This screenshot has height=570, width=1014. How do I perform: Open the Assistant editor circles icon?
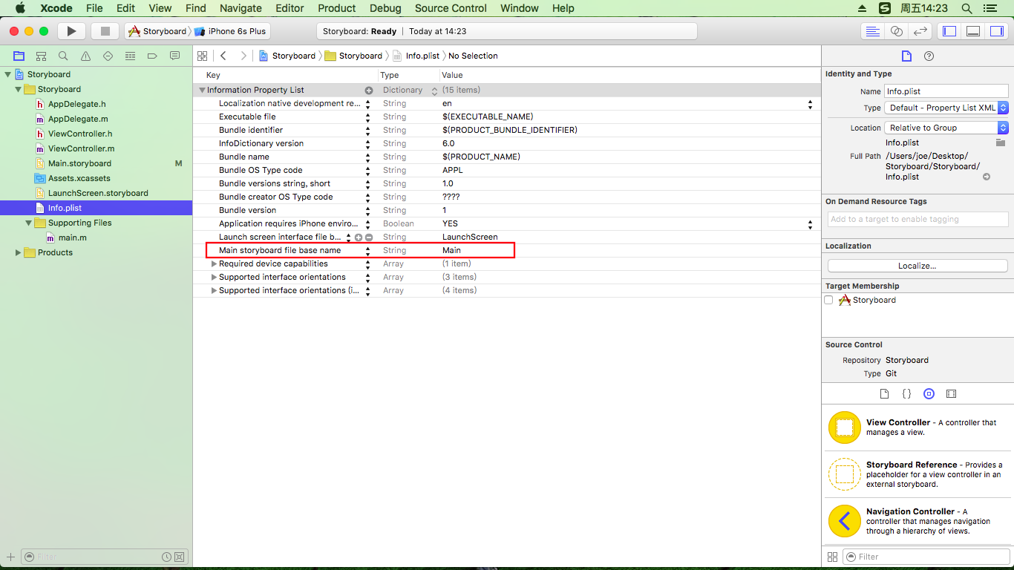point(897,30)
